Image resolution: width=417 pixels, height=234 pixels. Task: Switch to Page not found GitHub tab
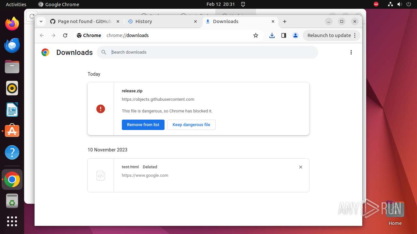pos(85,21)
